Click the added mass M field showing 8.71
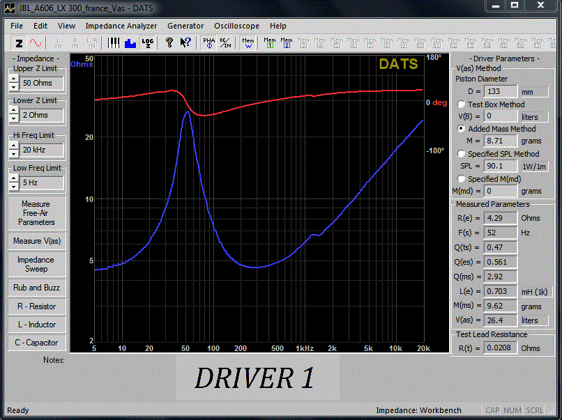This screenshot has height=420, width=562. coord(500,141)
